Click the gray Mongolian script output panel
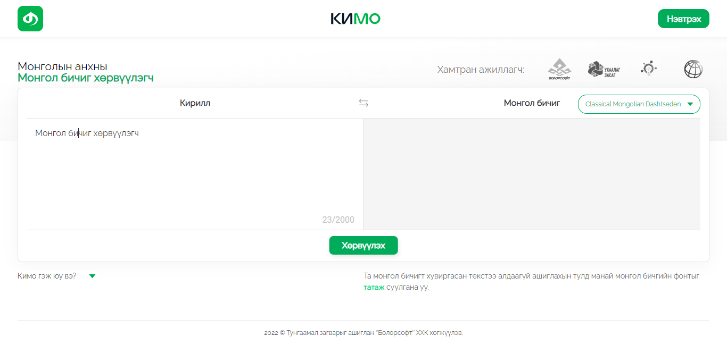This screenshot has width=727, height=345. click(532, 174)
